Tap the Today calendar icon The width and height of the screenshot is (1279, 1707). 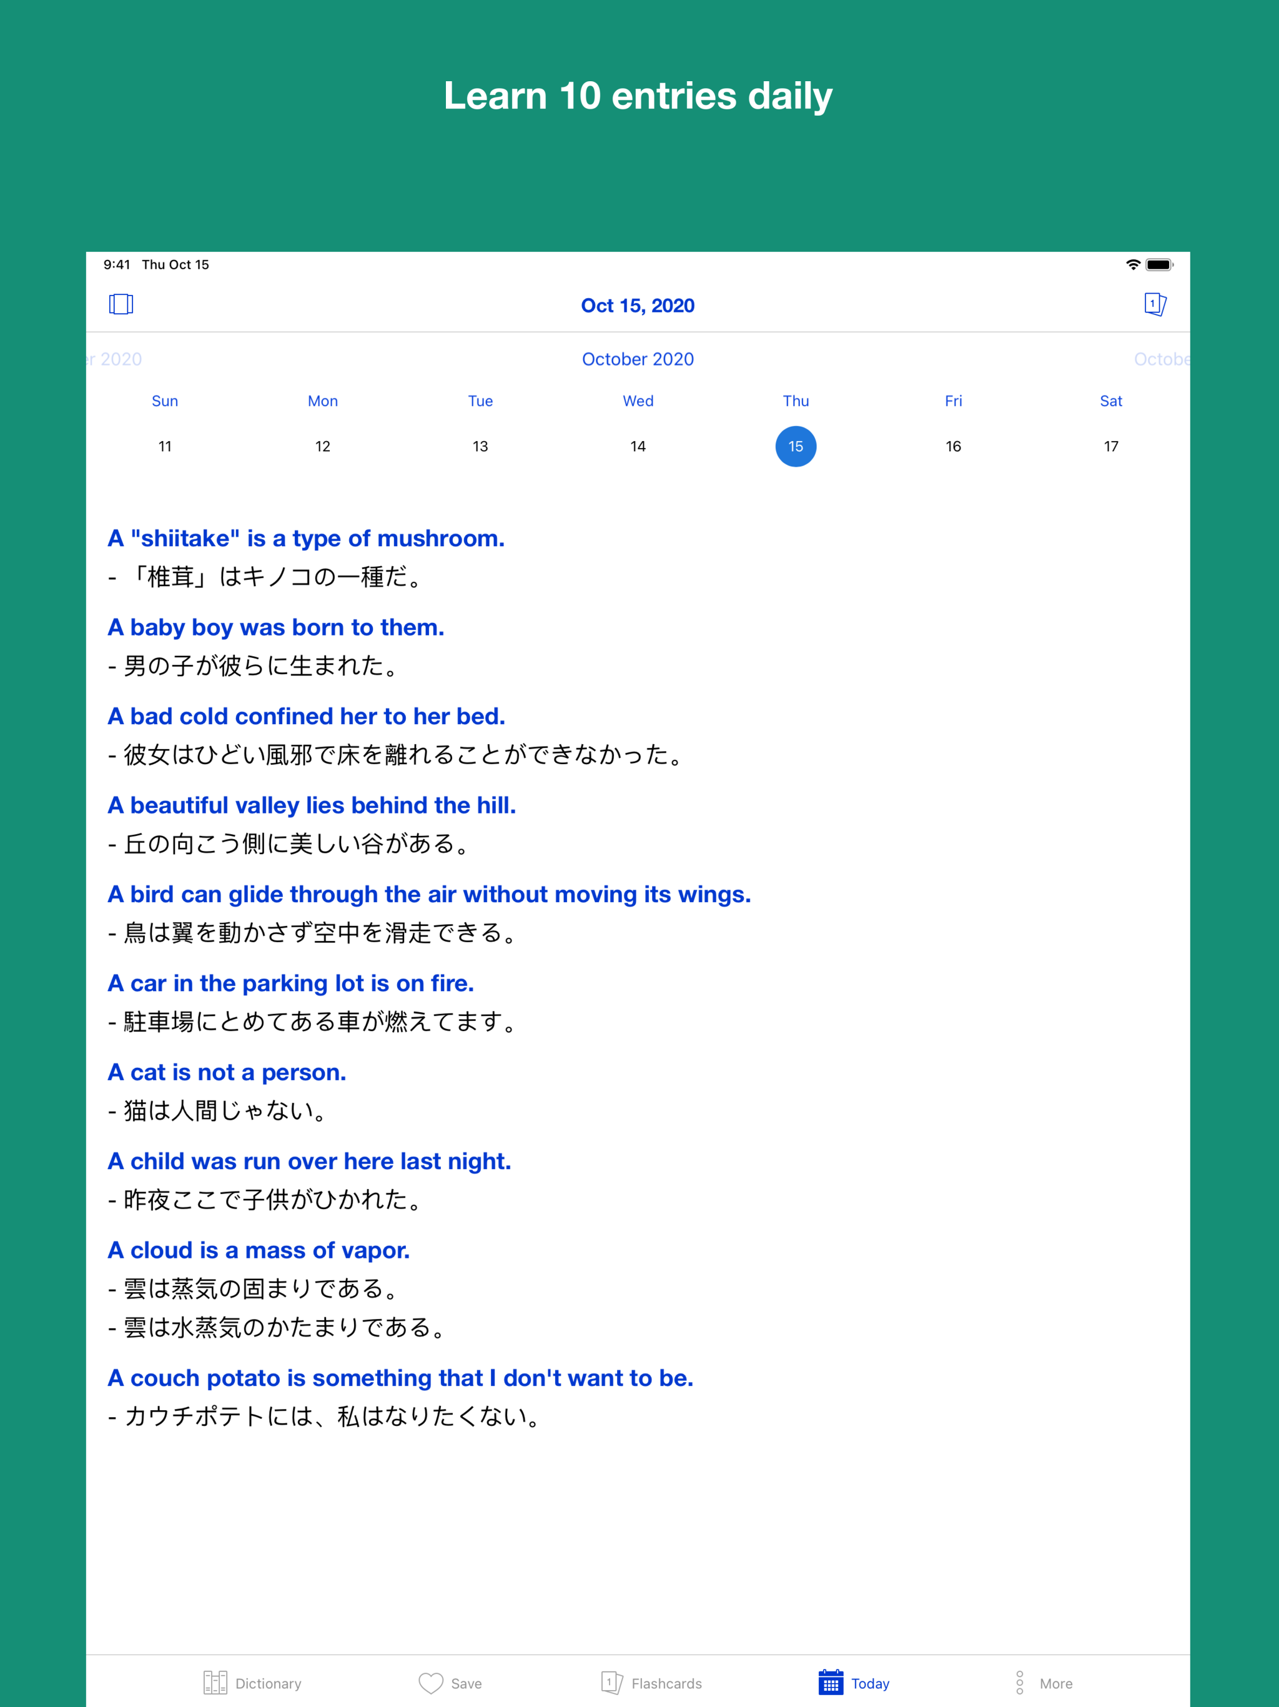pyautogui.click(x=831, y=1682)
